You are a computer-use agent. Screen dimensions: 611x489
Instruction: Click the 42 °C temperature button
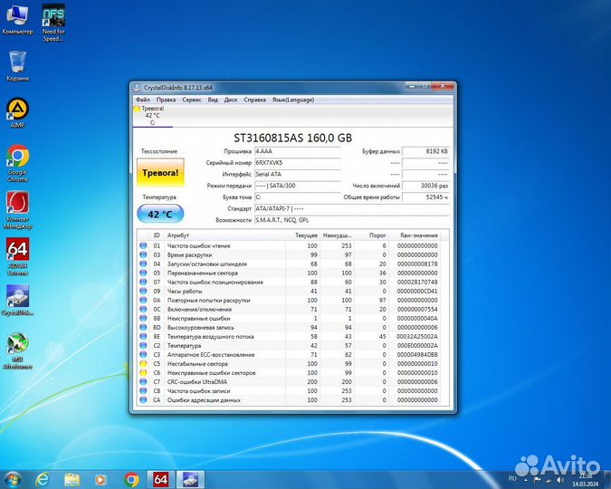coord(159,215)
